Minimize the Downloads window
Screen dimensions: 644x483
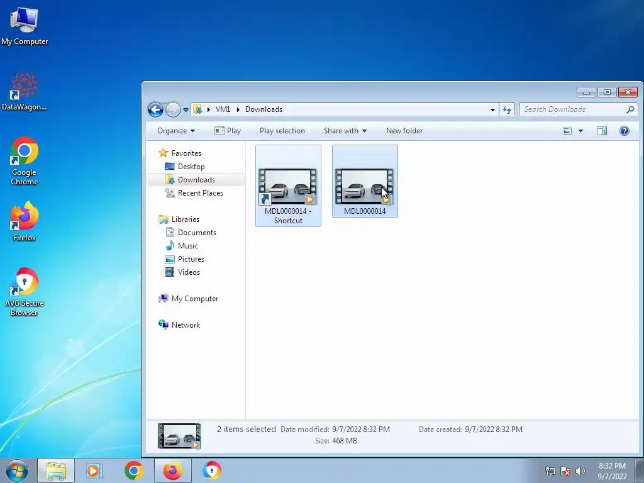(586, 92)
